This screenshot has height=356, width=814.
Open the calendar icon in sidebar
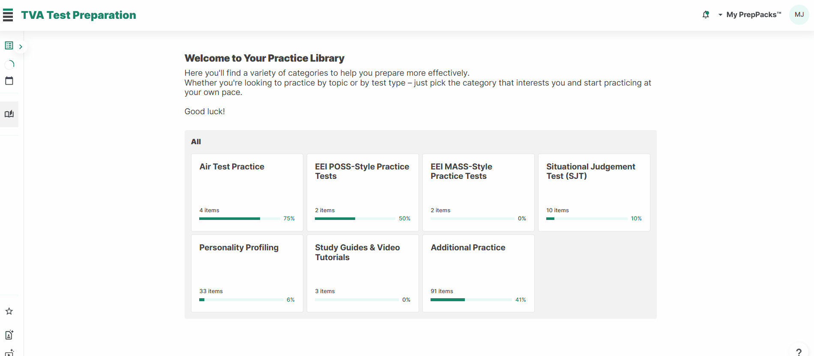9,81
